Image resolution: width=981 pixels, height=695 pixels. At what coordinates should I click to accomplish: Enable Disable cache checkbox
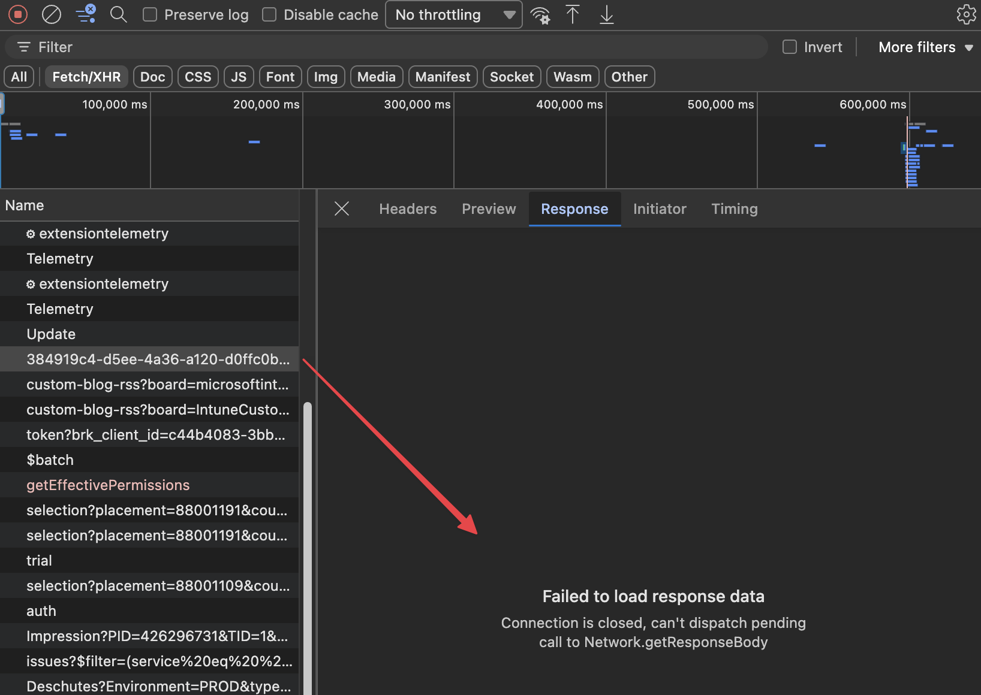click(x=270, y=14)
